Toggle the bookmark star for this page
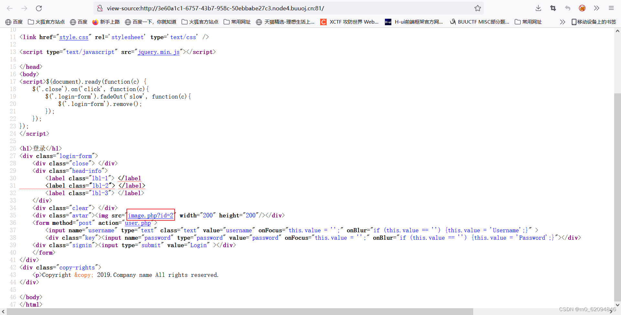Viewport: 621px width, 315px height. [478, 8]
